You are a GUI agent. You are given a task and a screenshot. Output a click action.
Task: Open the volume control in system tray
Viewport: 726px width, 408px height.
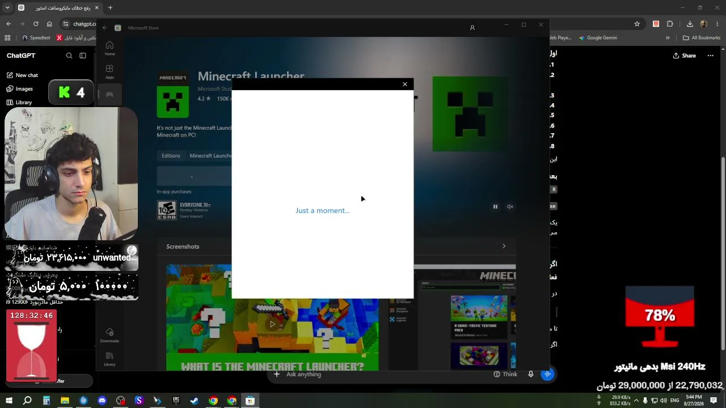pyautogui.click(x=664, y=401)
